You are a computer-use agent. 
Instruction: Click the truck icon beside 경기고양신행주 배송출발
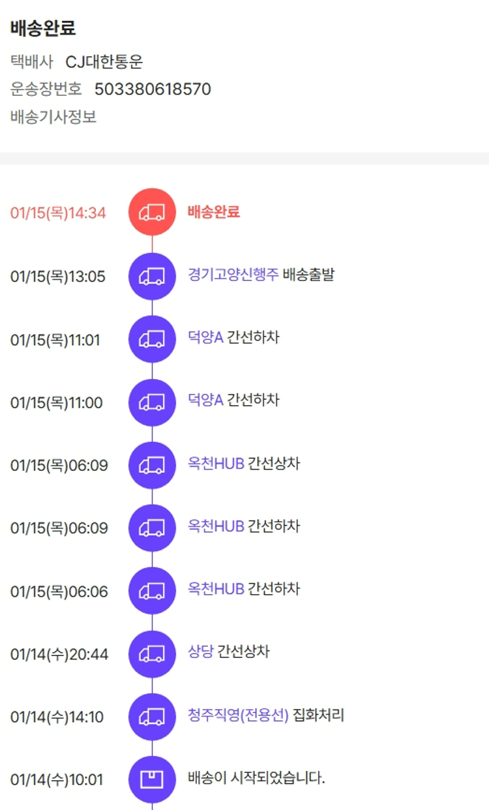coord(152,276)
